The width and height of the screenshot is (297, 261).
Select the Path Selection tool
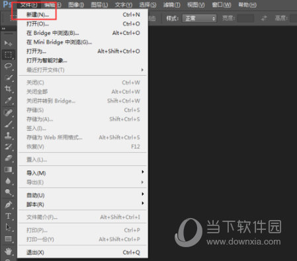tap(8, 227)
